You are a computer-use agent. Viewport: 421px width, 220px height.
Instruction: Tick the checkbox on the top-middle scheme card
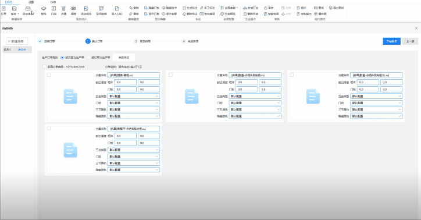tap(170, 75)
